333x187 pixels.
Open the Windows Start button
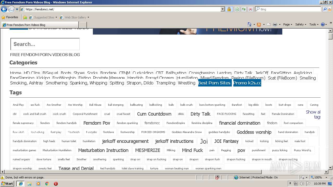pos(7,183)
